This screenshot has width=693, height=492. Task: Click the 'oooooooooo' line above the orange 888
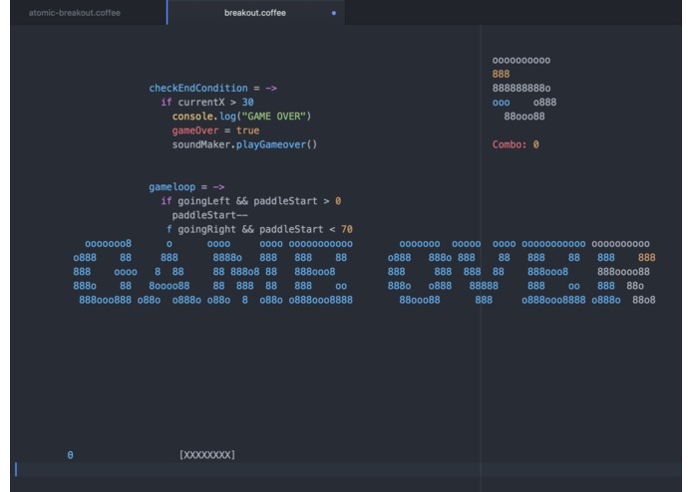click(x=521, y=61)
